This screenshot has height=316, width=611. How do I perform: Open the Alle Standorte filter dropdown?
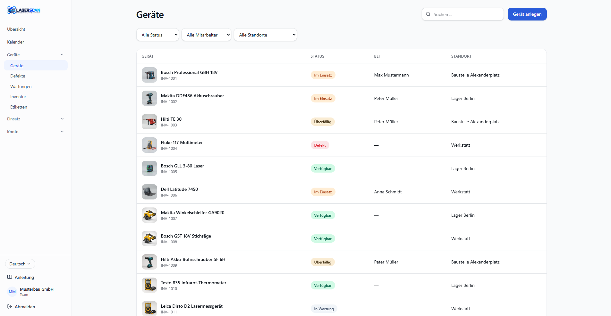[x=265, y=35]
